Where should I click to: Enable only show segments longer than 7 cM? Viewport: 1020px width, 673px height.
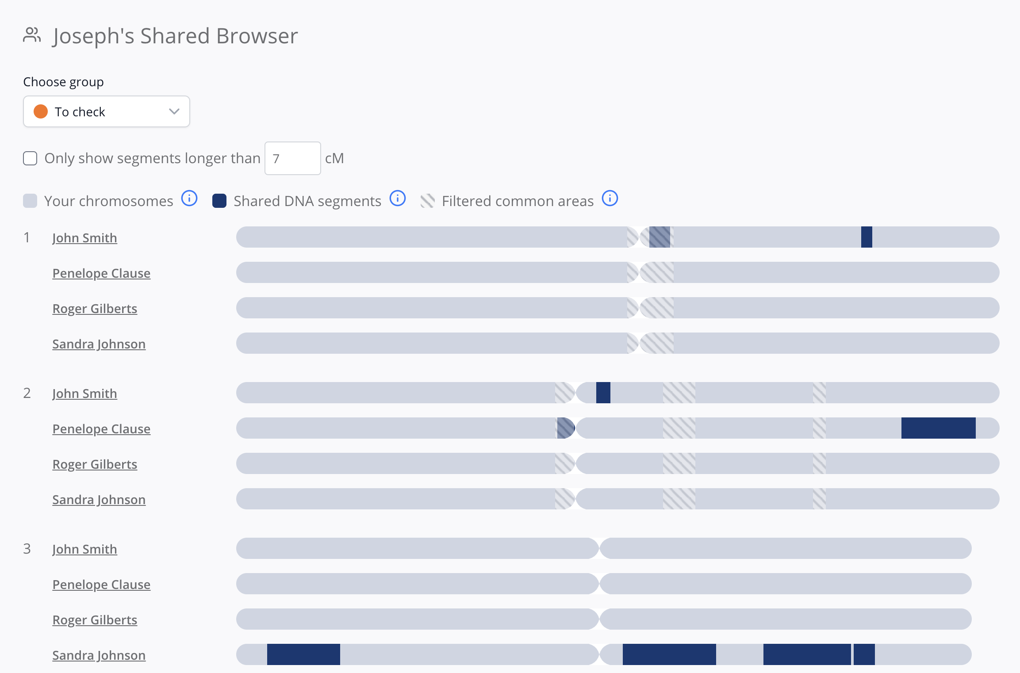click(x=30, y=158)
